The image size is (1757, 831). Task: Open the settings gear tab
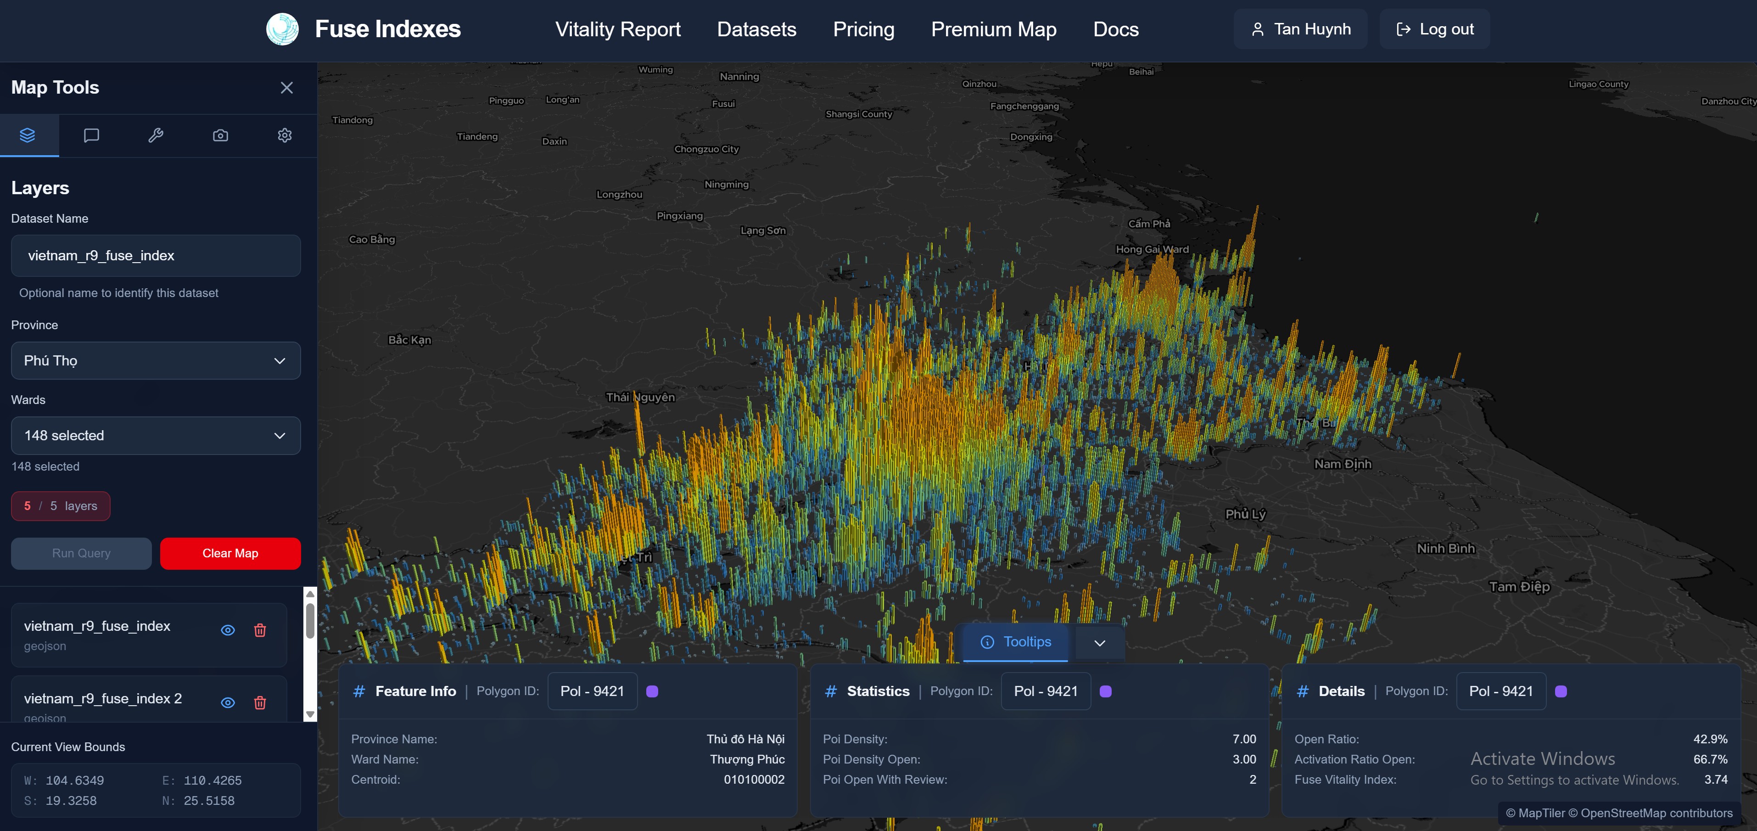click(x=285, y=135)
